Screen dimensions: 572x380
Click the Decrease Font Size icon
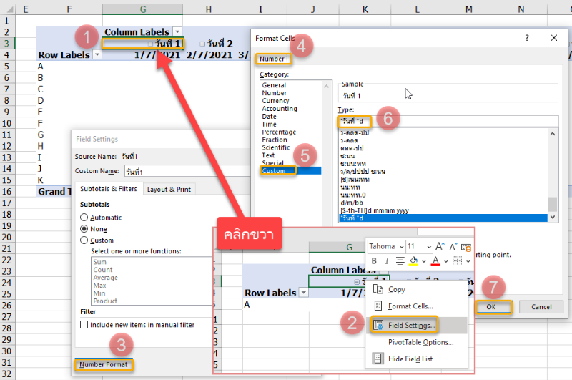[453, 246]
